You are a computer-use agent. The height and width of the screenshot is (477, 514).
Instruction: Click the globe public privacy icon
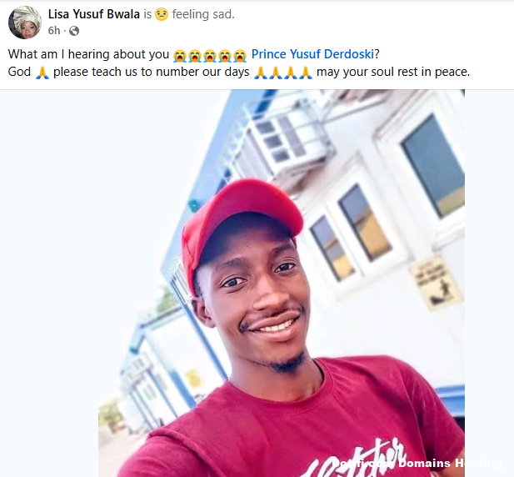point(74,31)
